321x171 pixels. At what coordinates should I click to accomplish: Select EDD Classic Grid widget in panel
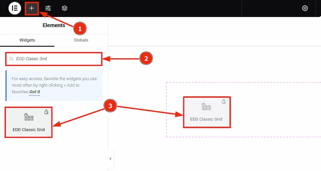tap(29, 122)
